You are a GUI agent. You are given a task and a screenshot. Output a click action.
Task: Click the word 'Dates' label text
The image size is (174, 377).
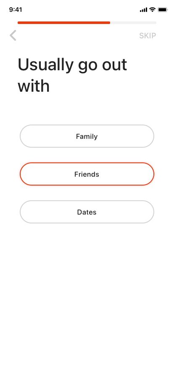pyautogui.click(x=87, y=212)
